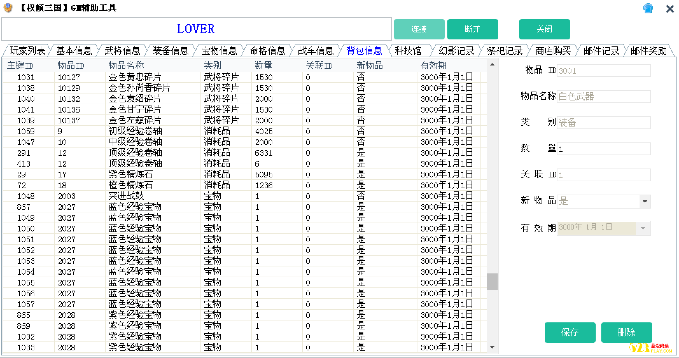Select 顶级经验卷轴 row with quantity 6331

(245, 153)
